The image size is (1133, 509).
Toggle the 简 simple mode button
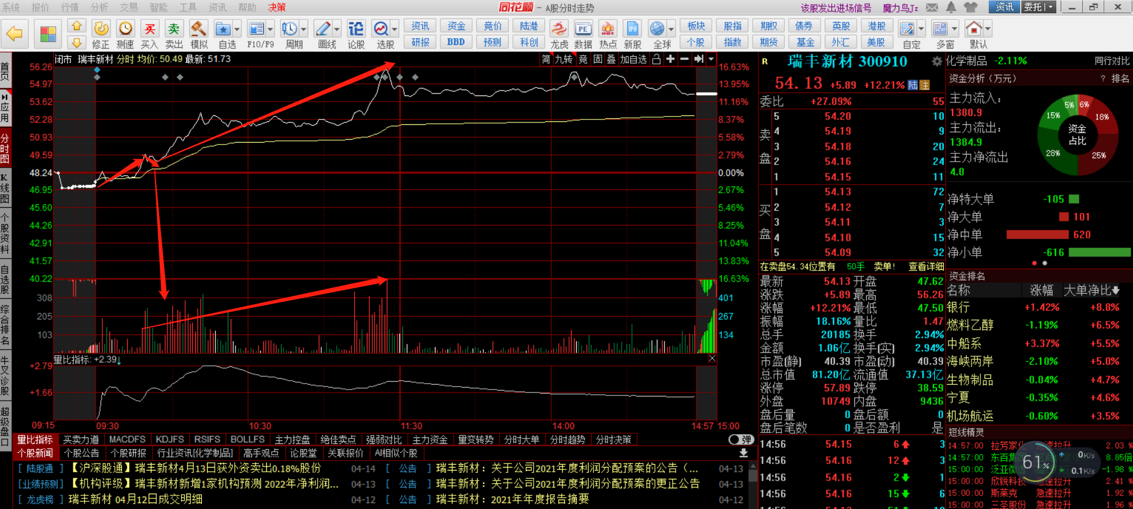point(546,59)
